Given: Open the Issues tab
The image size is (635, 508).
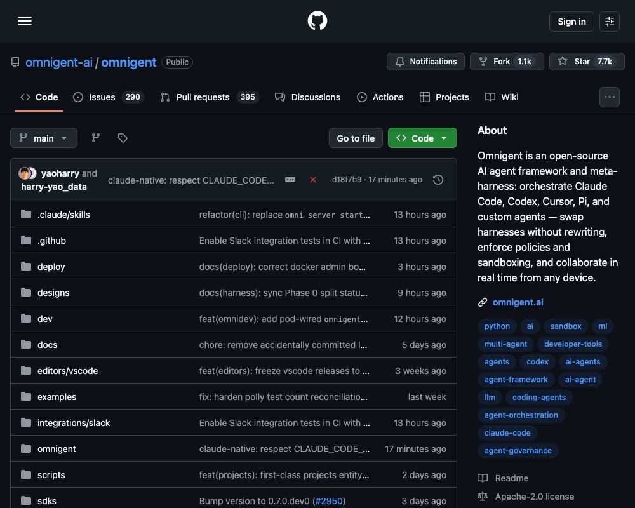Looking at the screenshot, I should click(x=108, y=97).
